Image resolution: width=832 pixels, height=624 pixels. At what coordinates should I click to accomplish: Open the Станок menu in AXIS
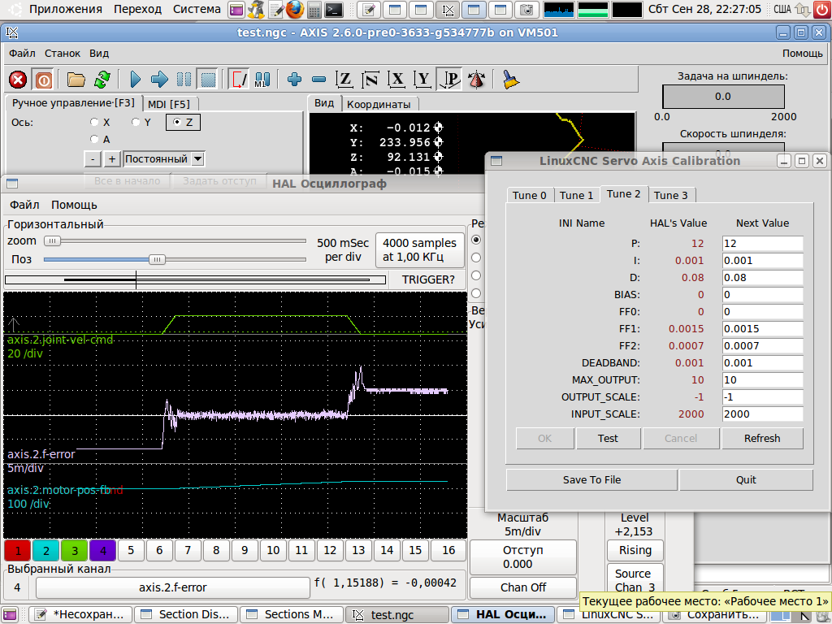tap(63, 53)
